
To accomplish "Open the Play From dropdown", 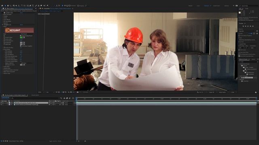I will (x=247, y=44).
